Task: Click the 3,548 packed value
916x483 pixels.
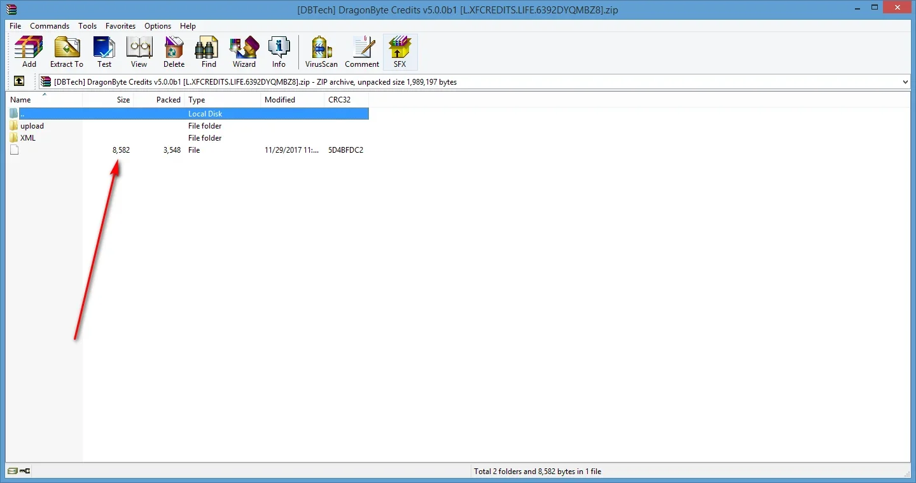Action: (x=172, y=150)
